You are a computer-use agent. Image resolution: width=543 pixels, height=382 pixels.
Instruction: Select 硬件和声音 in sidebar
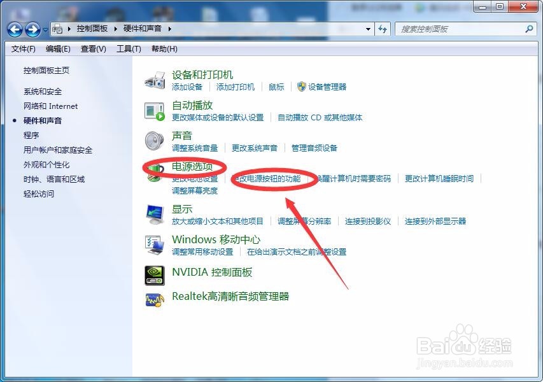(x=43, y=121)
